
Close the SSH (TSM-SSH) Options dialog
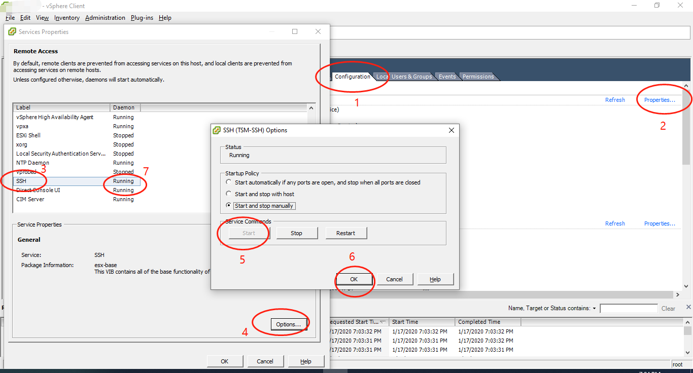point(451,130)
